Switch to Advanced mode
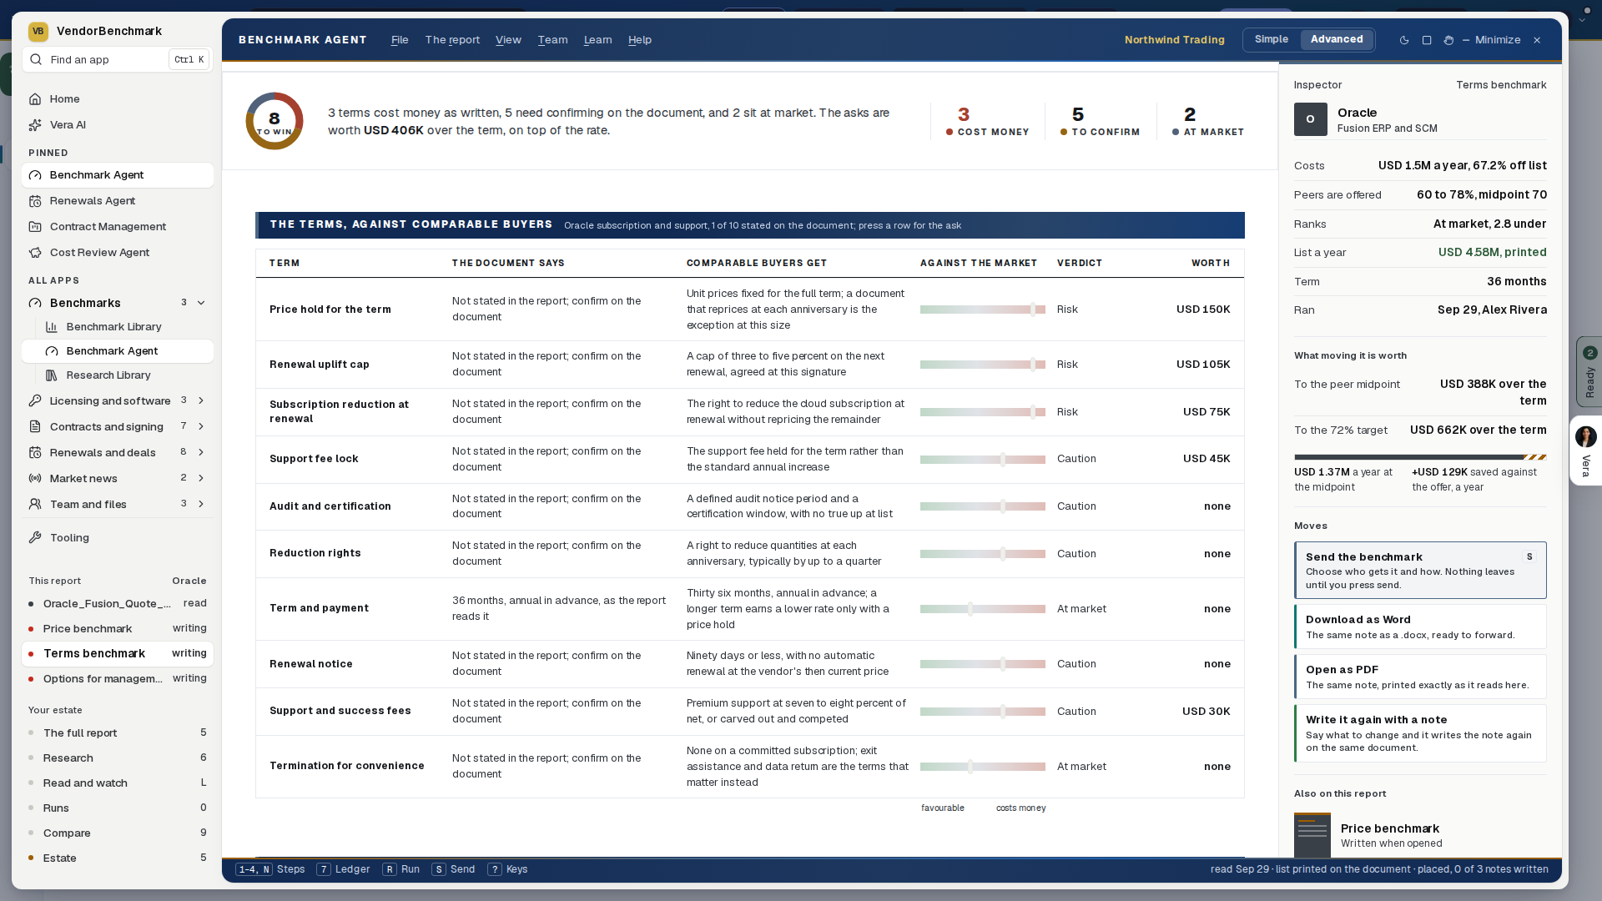Viewport: 1602px width, 901px height. pyautogui.click(x=1337, y=40)
